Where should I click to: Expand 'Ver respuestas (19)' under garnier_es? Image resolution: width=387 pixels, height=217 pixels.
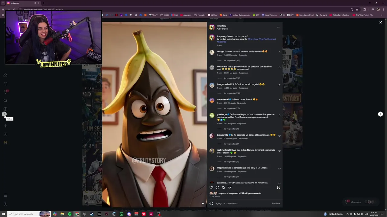(231, 129)
